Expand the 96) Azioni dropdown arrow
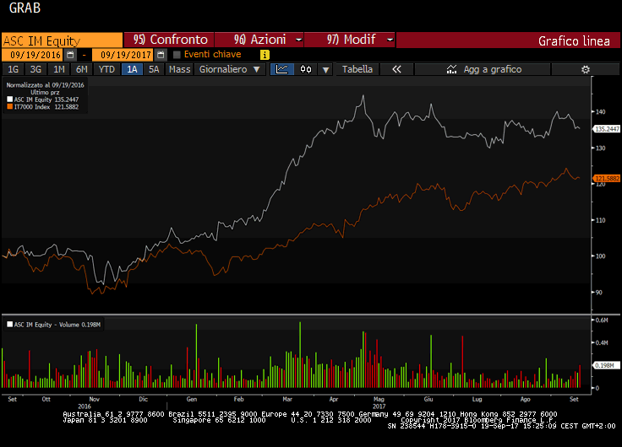 point(299,40)
